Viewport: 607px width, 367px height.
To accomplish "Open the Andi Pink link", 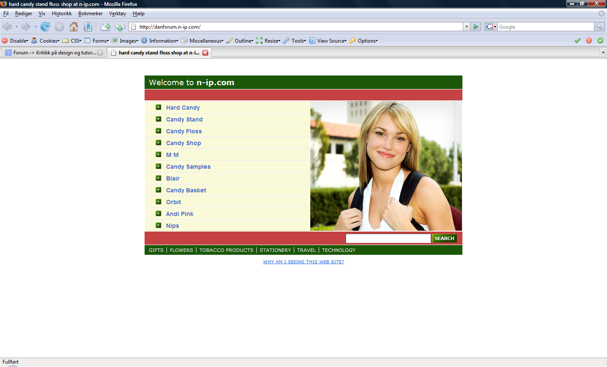I will (180, 214).
